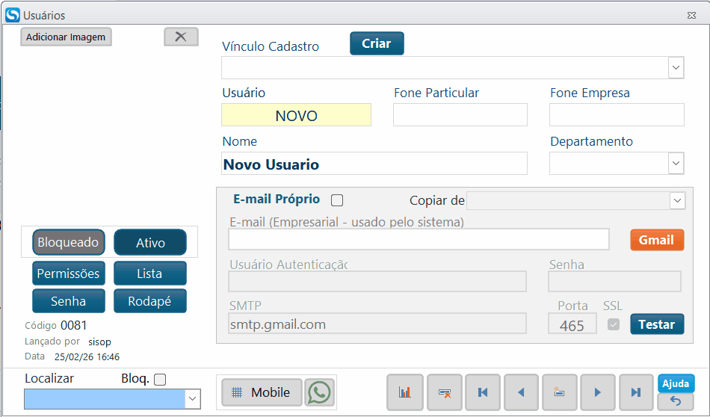Expand the Vínculo Cadastro dropdown
This screenshot has height=417, width=710.
676,68
